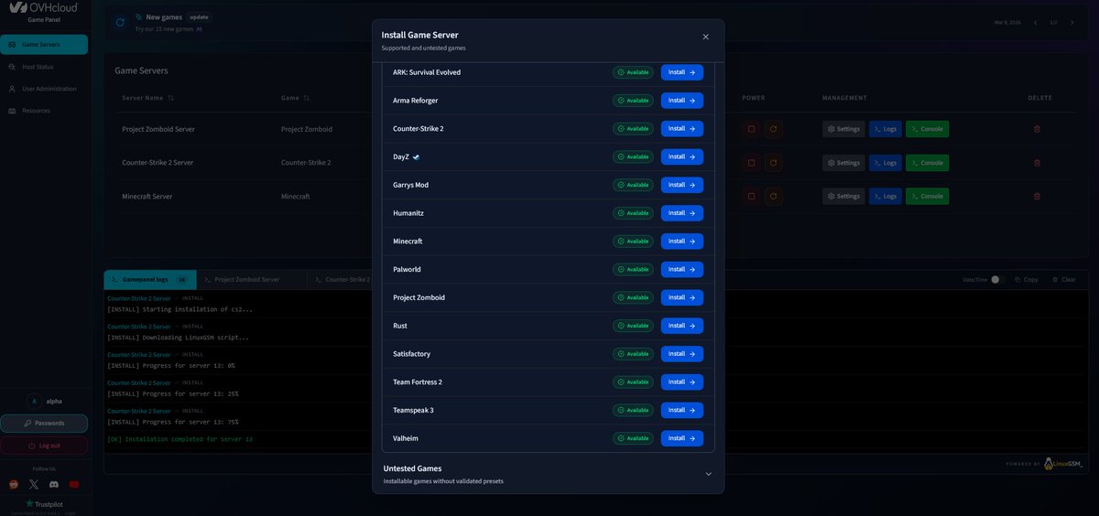Screen dimensions: 1099x516
Task: Open User Administration in the sidebar
Action: [x=44, y=89]
